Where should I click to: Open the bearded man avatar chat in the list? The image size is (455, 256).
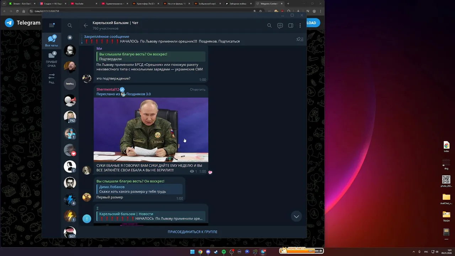click(70, 183)
